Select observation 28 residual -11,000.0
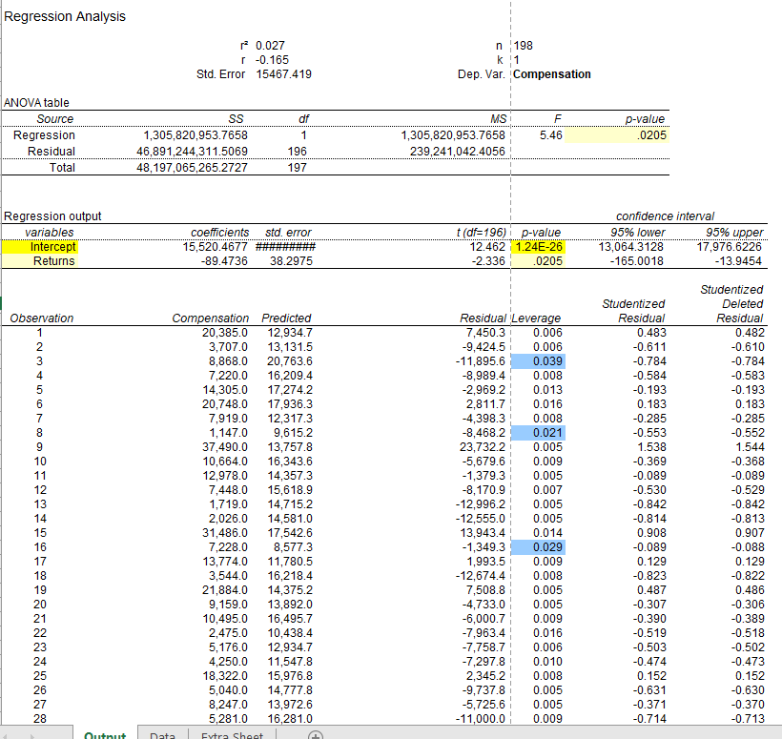Screen dimensions: 782x739 481,719
